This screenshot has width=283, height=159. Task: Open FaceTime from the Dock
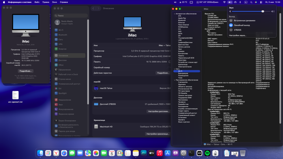(104, 153)
